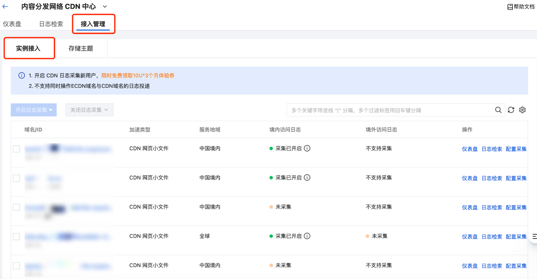Open table column settings gear

coord(522,110)
